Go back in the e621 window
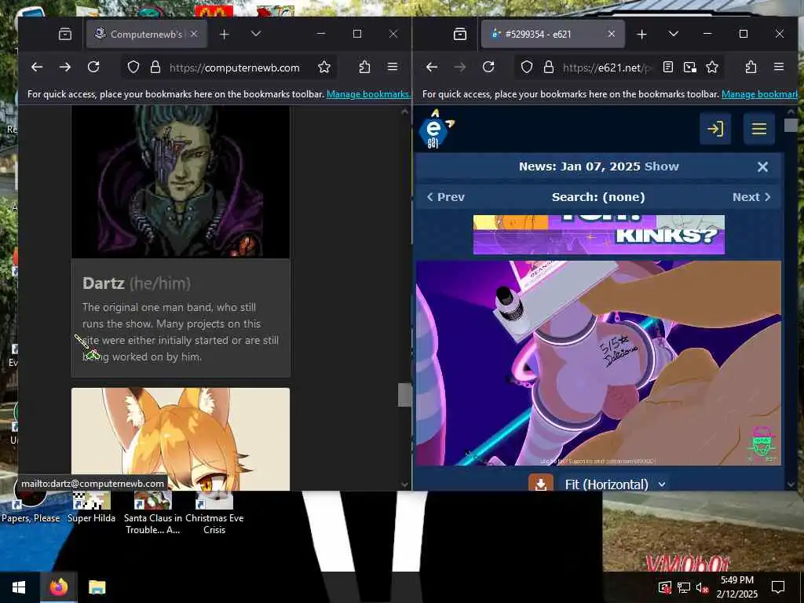Image resolution: width=804 pixels, height=603 pixels. pos(432,68)
